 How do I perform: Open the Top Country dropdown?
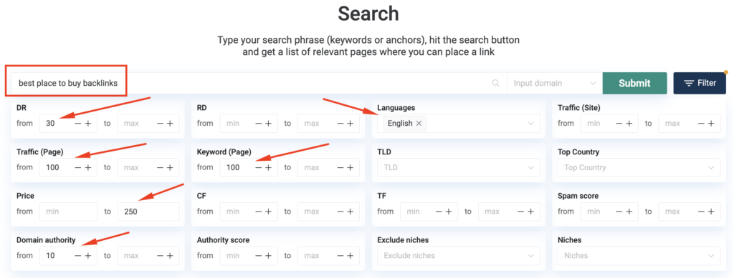point(639,167)
